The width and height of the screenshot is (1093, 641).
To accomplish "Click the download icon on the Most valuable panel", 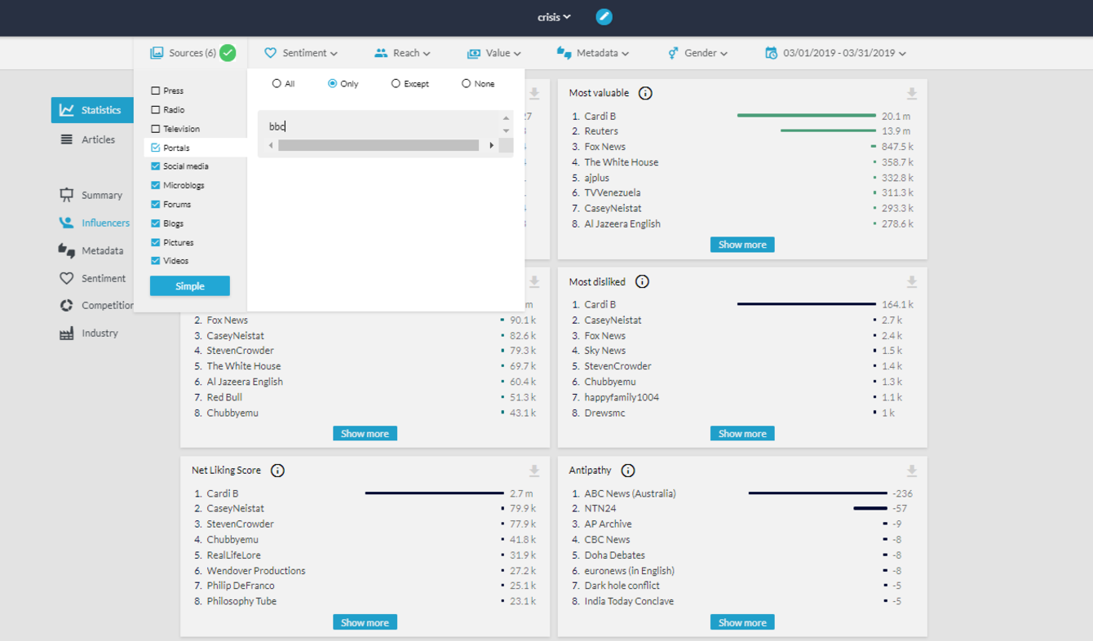I will (x=911, y=92).
